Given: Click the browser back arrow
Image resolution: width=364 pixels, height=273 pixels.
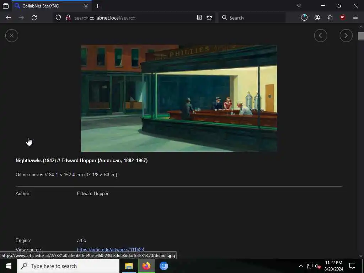Looking at the screenshot, I should pyautogui.click(x=9, y=18).
